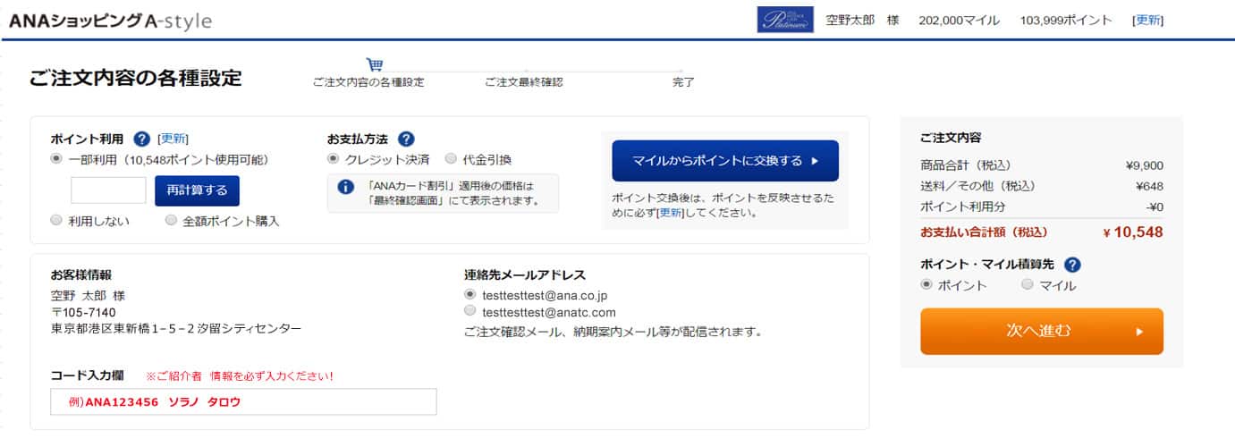
Task: Focus the コード入力欄 text field
Action: (243, 402)
